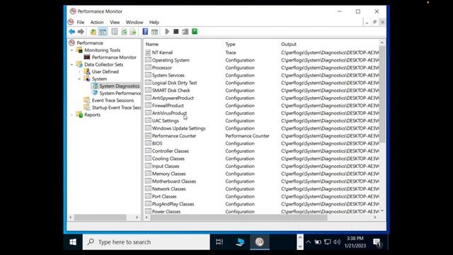Click the Forward arrow in toolbar
The width and height of the screenshot is (453, 255).
tap(81, 31)
